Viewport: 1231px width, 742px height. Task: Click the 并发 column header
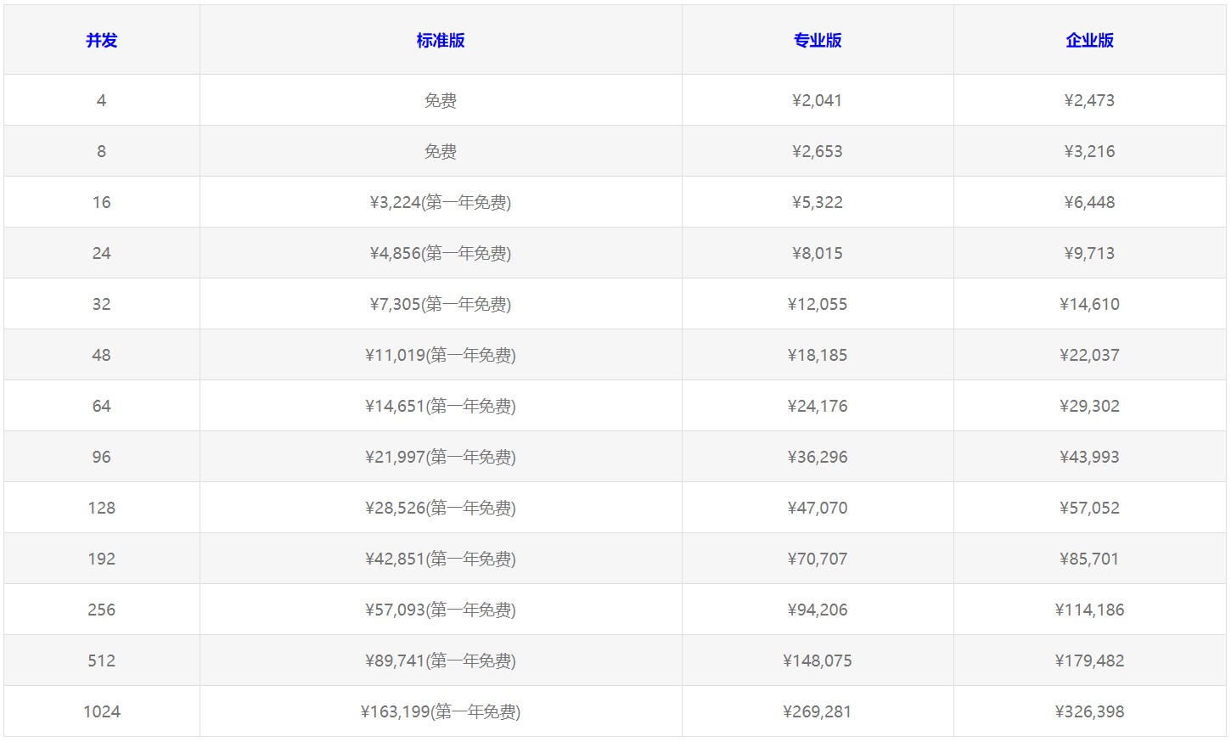point(101,40)
